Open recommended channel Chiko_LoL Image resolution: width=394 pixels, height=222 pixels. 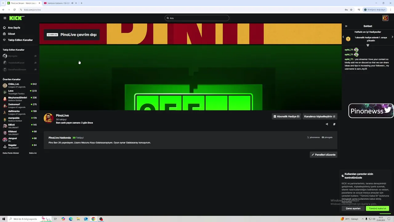pyautogui.click(x=20, y=85)
